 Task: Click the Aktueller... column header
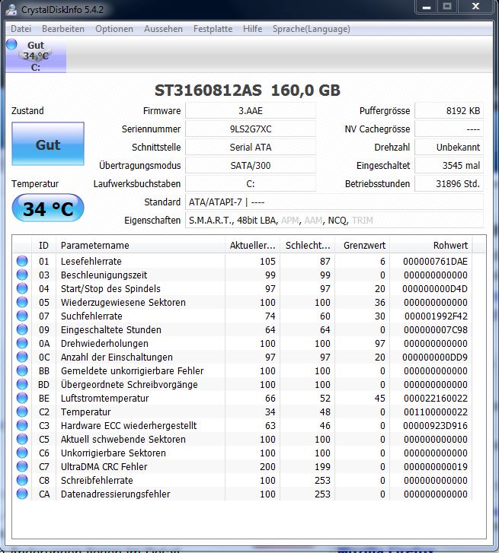(252, 246)
